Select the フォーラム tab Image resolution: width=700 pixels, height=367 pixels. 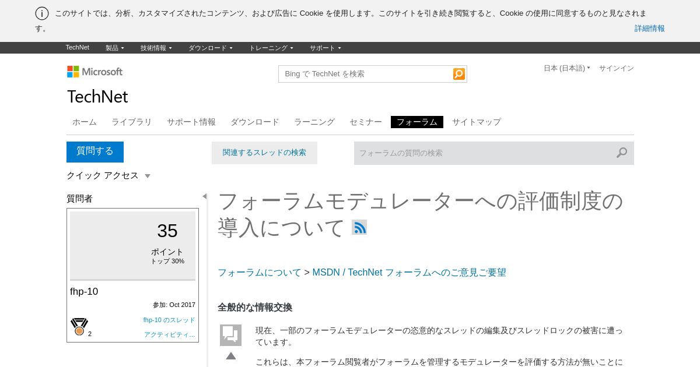417,122
